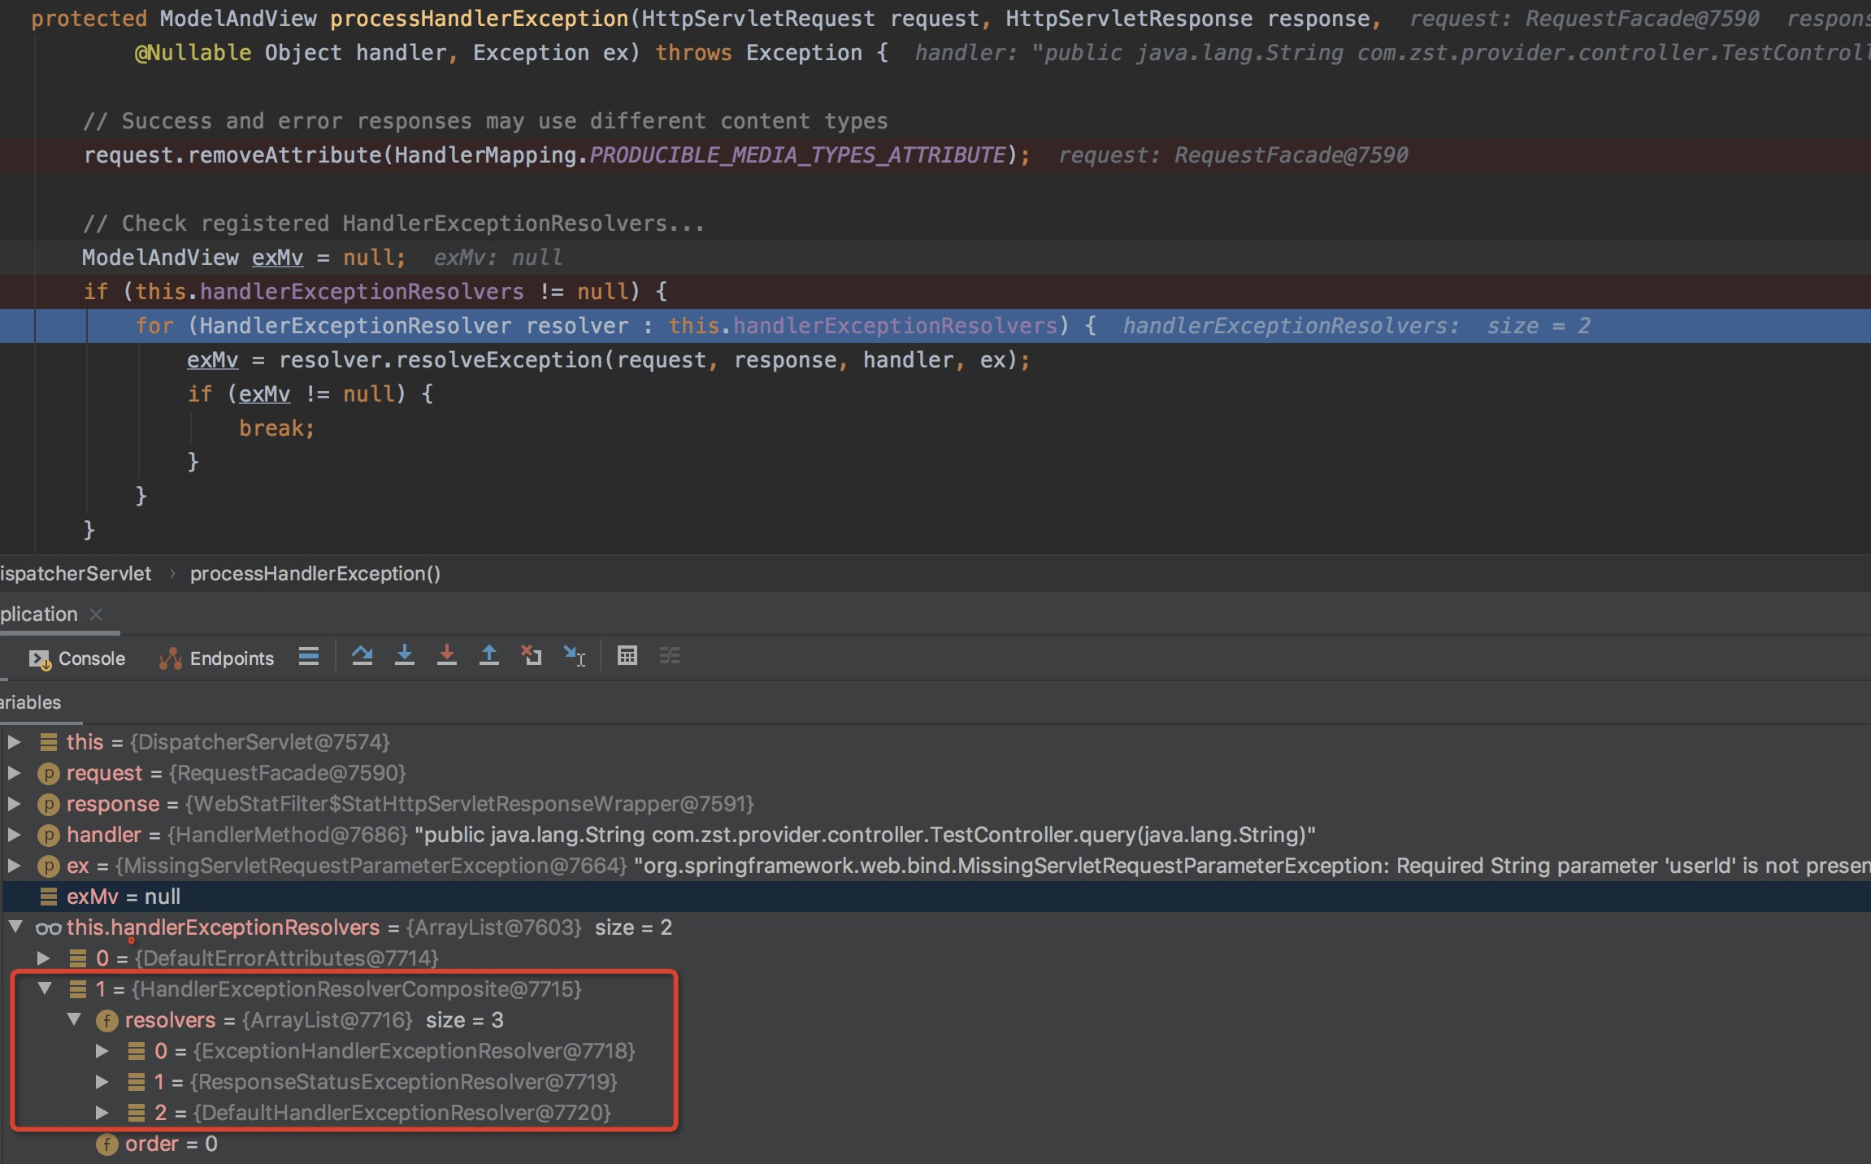Image resolution: width=1871 pixels, height=1164 pixels.
Task: Select the exMv = null variable row
Action: point(124,897)
